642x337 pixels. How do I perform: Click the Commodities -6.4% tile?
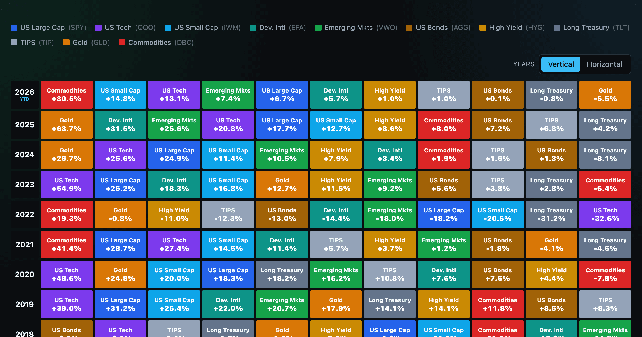click(605, 185)
